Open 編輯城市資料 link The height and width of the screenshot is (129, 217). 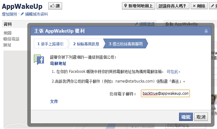point(36,14)
